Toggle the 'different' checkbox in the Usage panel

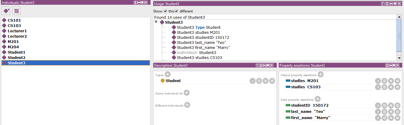point(176,11)
